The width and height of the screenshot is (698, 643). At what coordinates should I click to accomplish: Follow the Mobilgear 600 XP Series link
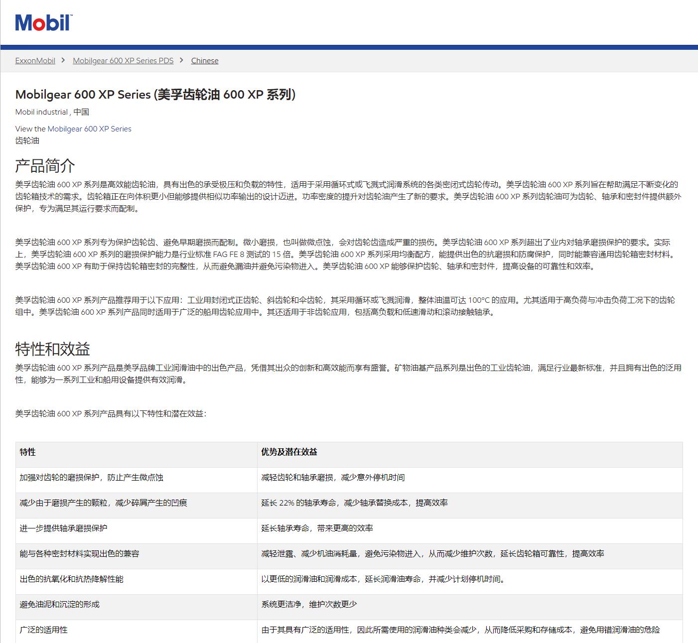90,129
